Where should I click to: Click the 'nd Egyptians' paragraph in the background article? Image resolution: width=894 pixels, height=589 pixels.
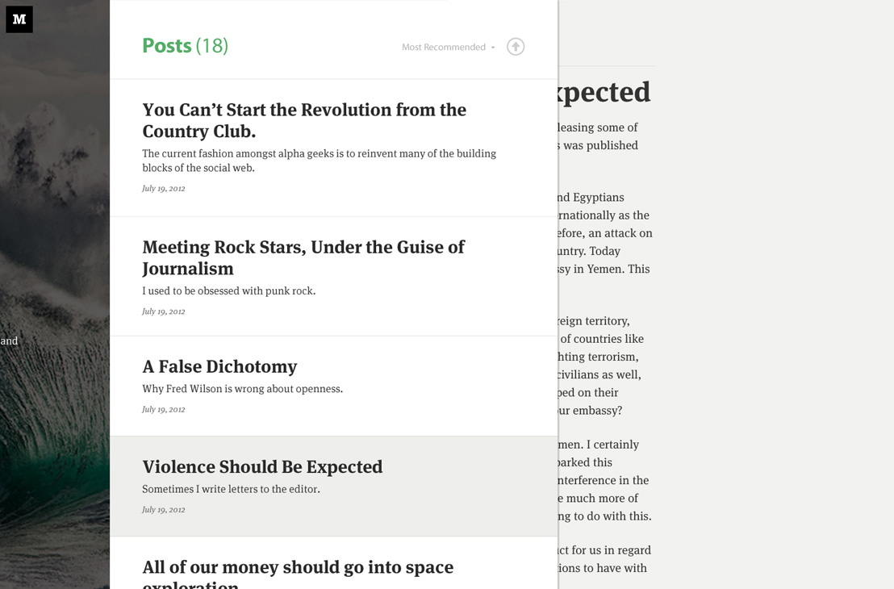[x=605, y=233]
